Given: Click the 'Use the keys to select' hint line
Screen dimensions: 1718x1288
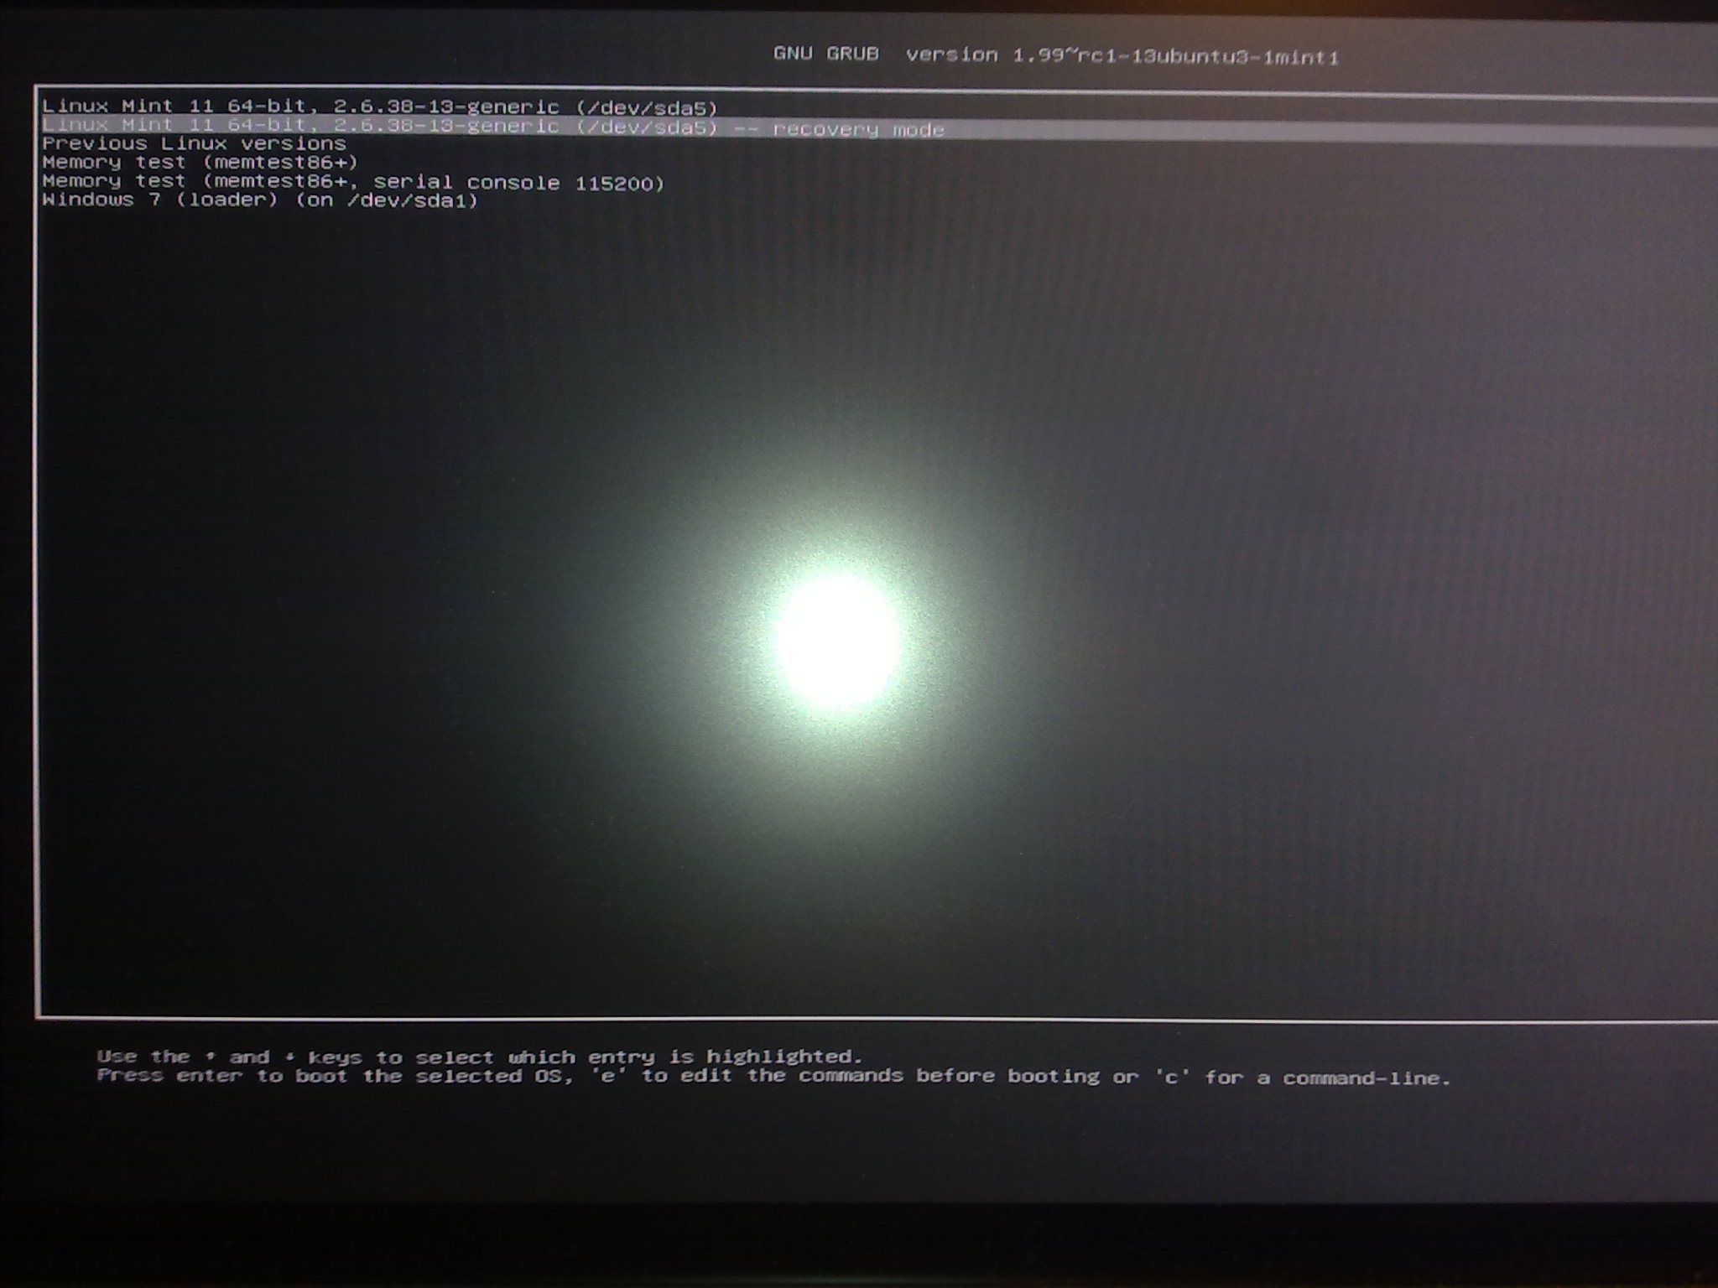Looking at the screenshot, I should (x=480, y=1057).
